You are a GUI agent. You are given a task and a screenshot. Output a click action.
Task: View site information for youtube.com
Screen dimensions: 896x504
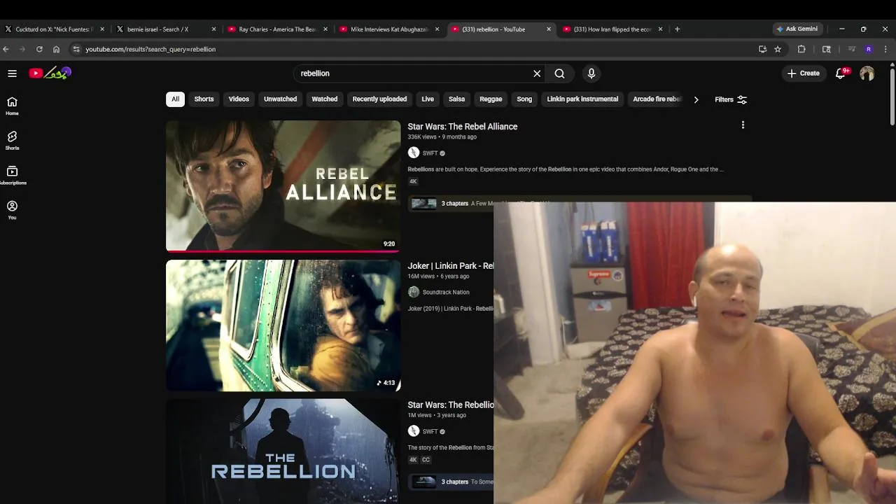tap(76, 49)
